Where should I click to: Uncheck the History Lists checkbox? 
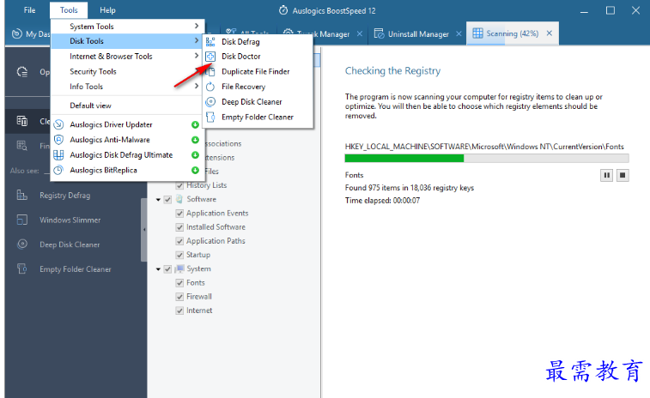coord(179,185)
